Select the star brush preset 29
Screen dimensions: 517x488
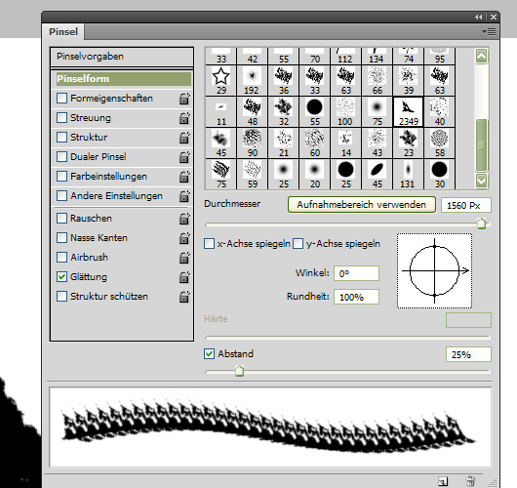pos(220,80)
